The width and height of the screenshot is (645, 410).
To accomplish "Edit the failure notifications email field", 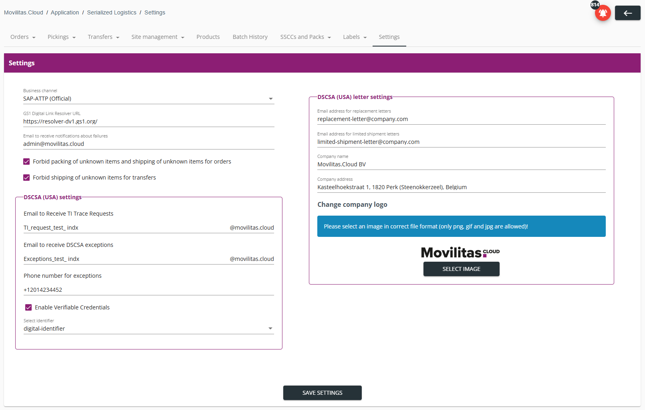I will click(x=149, y=144).
